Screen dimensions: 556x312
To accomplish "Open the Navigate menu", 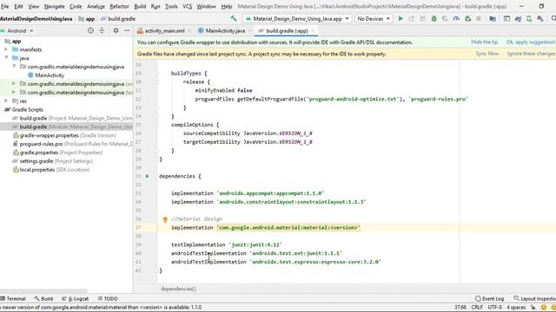I will [x=54, y=6].
